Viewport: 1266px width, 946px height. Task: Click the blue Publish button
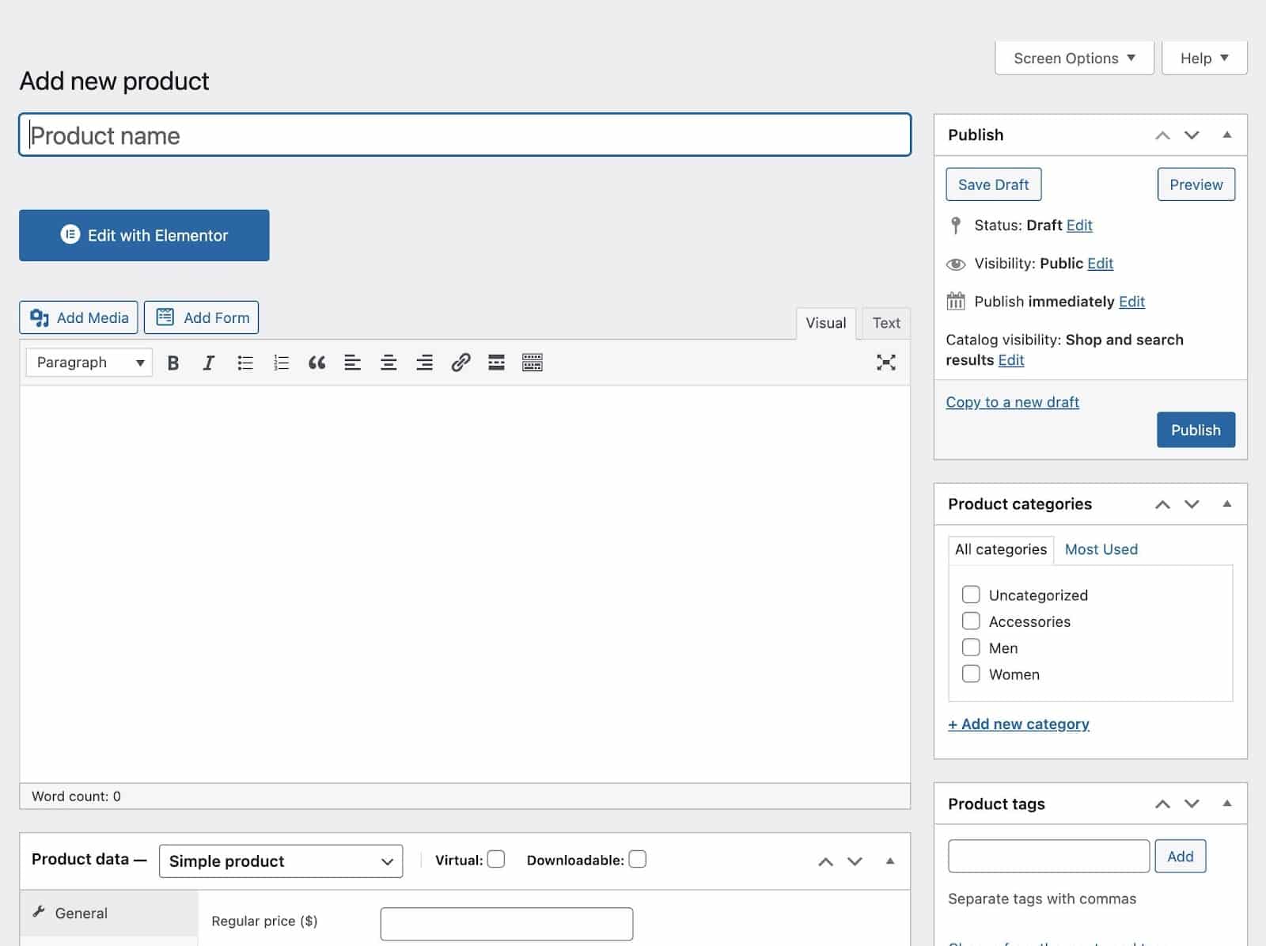coord(1195,430)
